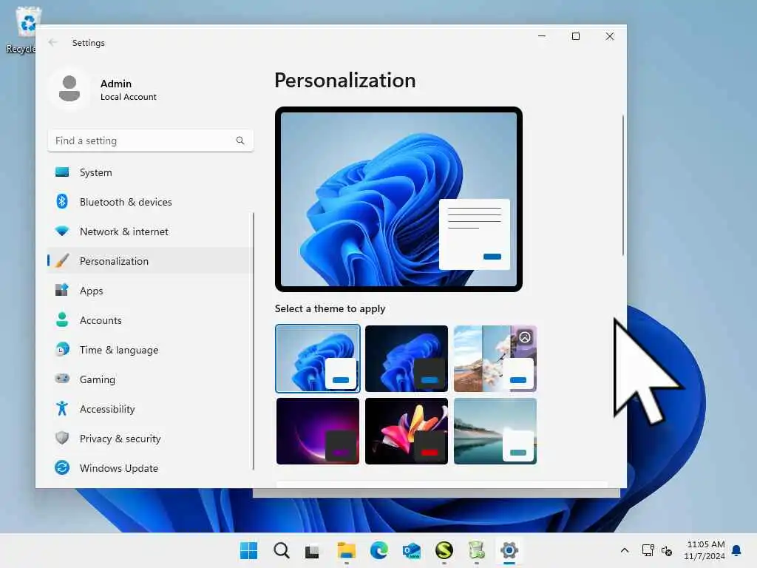Select the System category

(150, 172)
